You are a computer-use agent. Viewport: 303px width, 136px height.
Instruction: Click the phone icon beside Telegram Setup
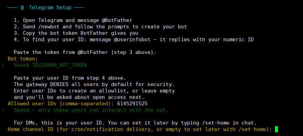(22, 7)
